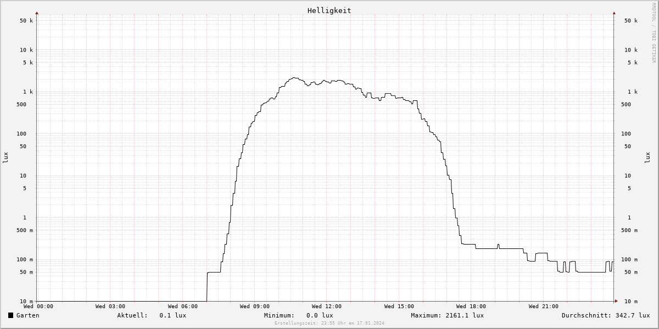Click "50 k" on the right y-axis

(631, 21)
